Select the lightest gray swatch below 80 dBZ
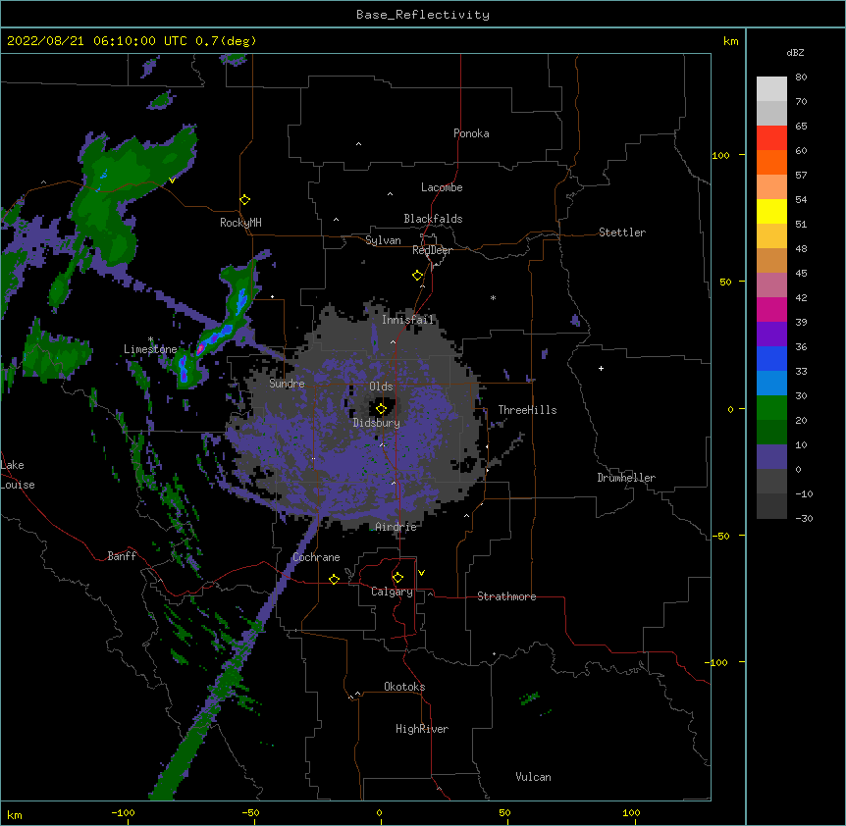846x826 pixels. [771, 88]
